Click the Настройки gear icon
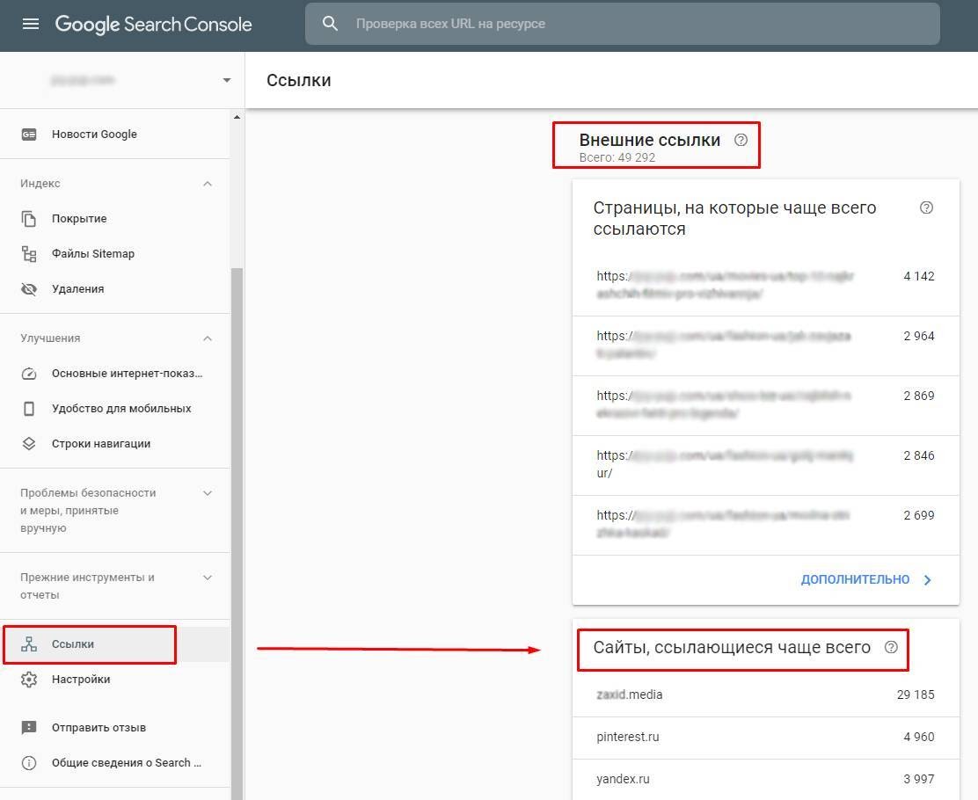978x800 pixels. tap(31, 679)
